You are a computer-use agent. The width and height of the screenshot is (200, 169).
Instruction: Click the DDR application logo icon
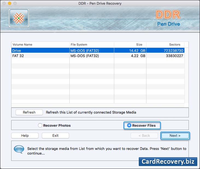[19, 18]
